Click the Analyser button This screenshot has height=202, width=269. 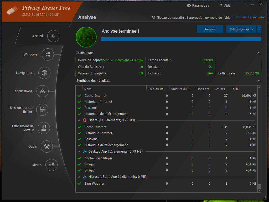click(210, 29)
